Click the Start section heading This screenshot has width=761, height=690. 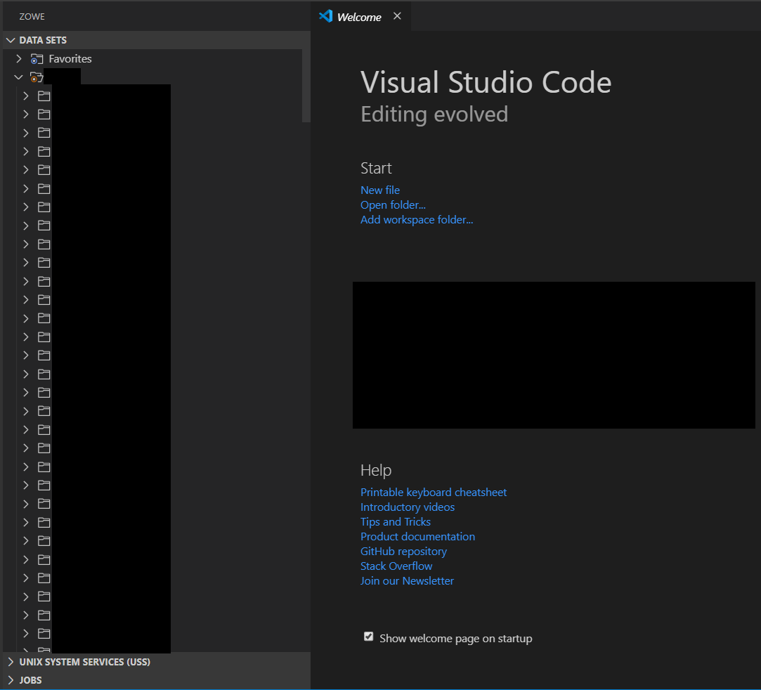376,168
